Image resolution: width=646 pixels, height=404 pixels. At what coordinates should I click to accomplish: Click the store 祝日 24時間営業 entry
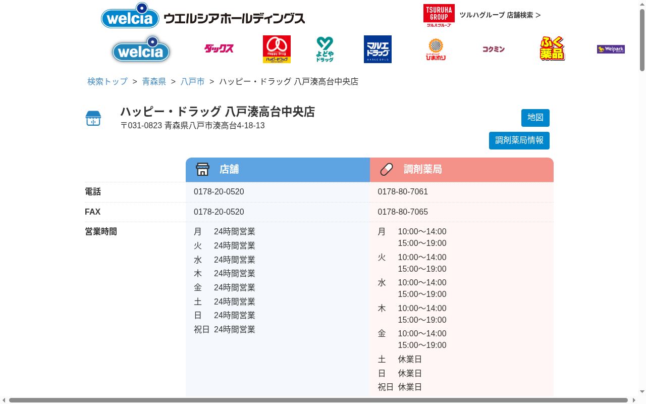tap(225, 330)
